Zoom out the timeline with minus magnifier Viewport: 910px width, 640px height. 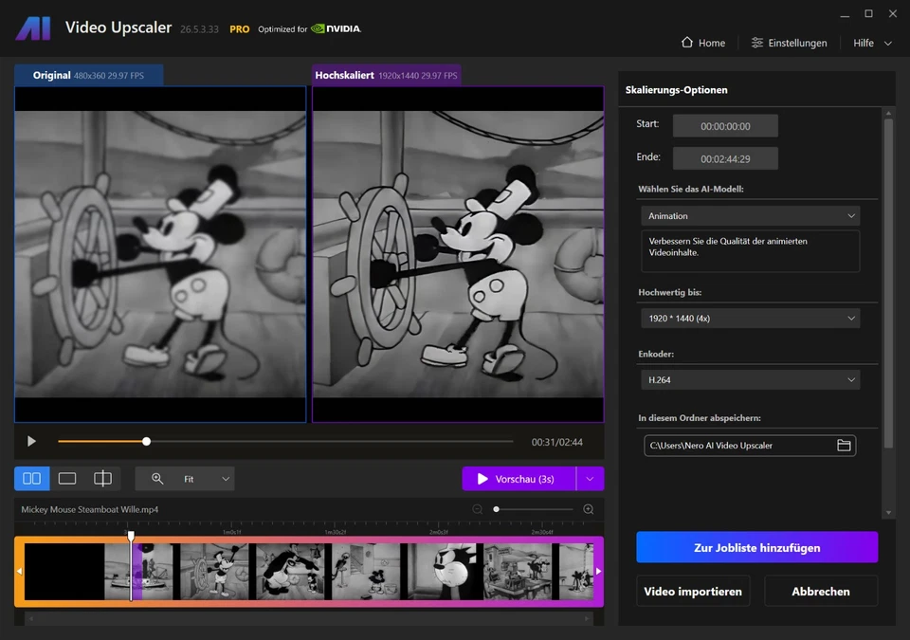click(477, 509)
